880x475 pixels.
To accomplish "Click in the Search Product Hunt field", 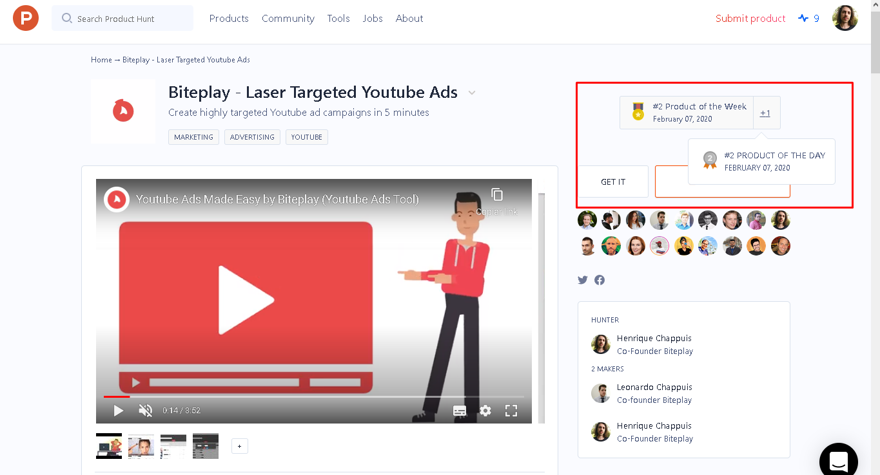I will pos(122,18).
